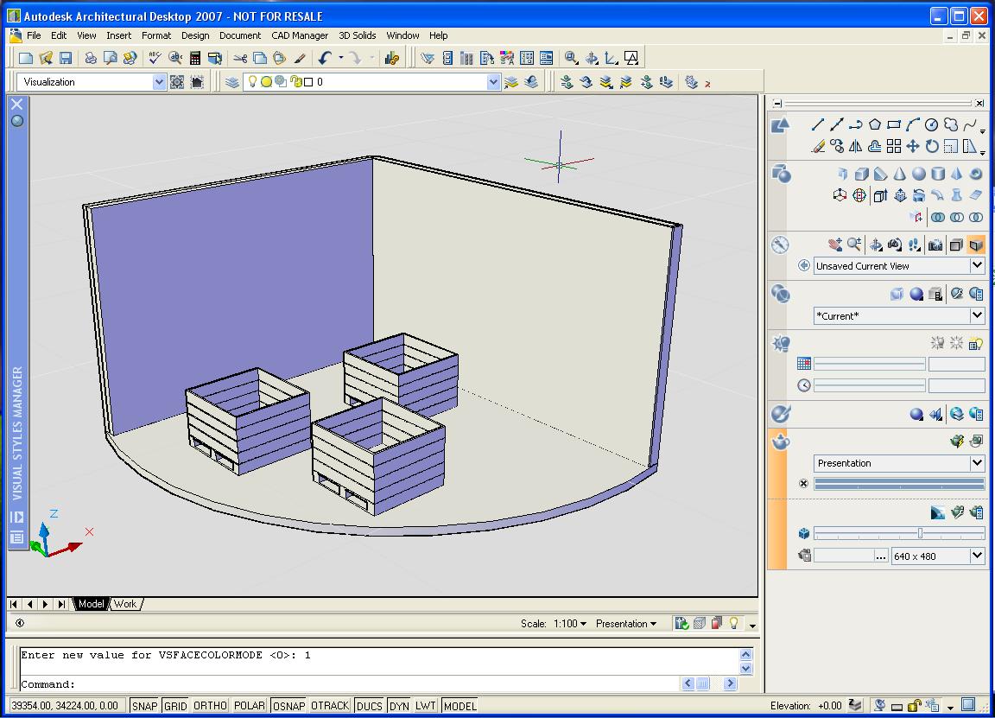
Task: Click the render quality slider handle
Action: (920, 533)
